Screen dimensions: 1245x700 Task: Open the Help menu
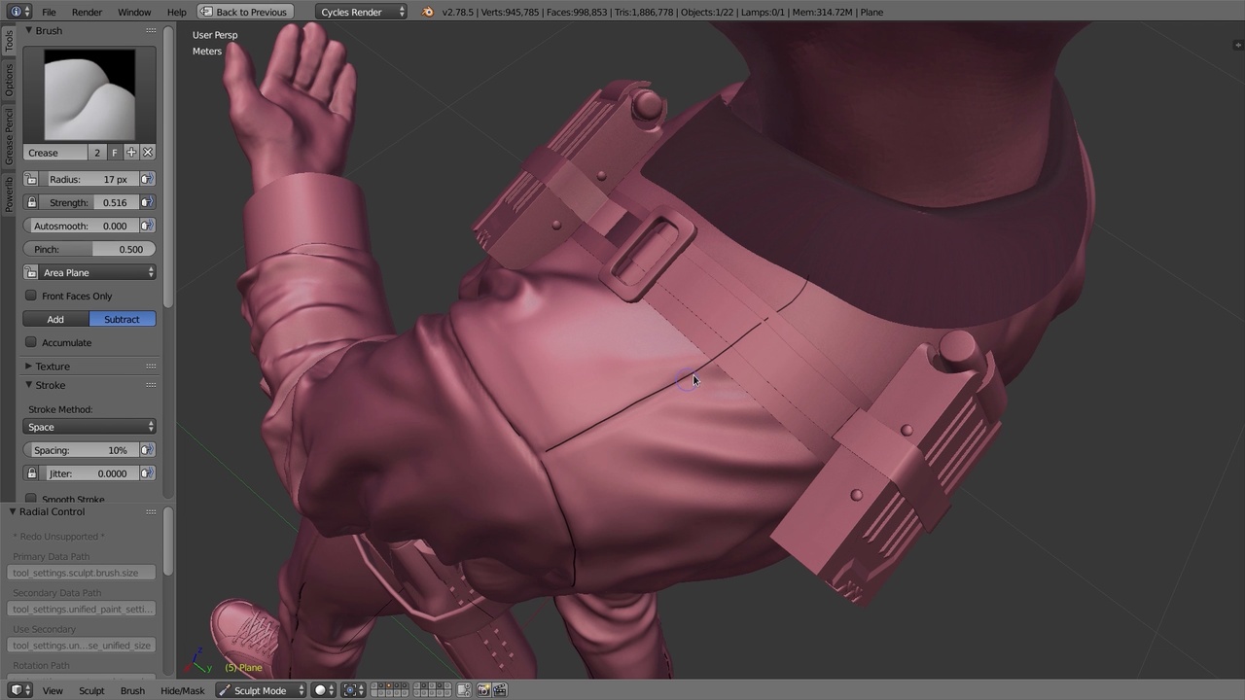[x=176, y=12]
